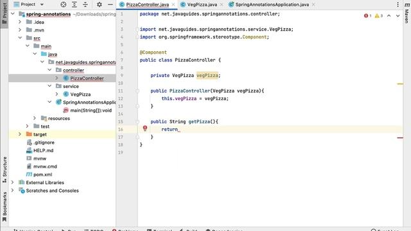Screen dimensions: 411x231
Task: Select the mvnw file
Action: (40, 158)
